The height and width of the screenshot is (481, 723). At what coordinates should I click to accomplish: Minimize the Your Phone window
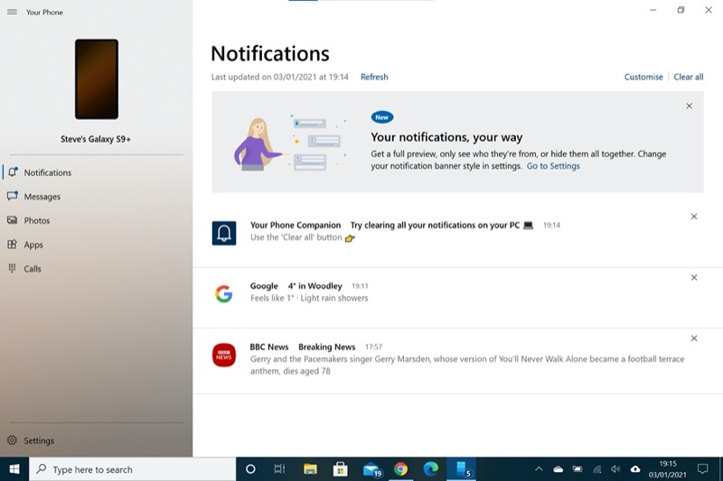click(x=653, y=10)
